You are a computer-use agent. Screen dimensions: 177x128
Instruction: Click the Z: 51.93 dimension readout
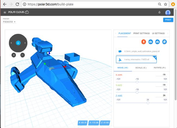tap(105, 123)
